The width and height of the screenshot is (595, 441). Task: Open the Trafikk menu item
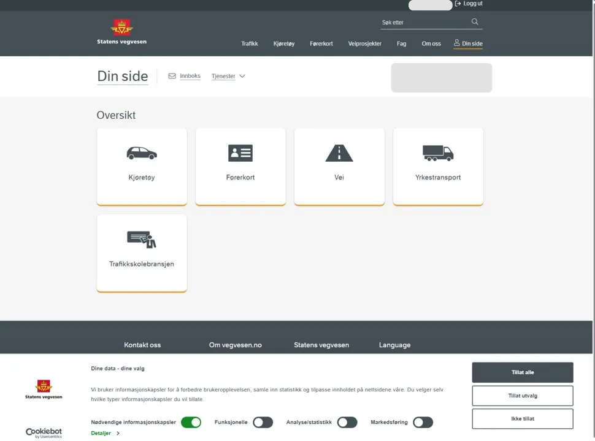[x=250, y=44]
